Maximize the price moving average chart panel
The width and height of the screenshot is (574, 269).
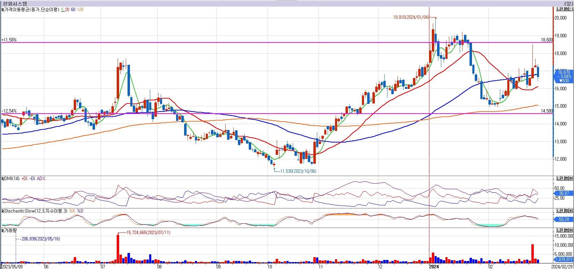(567, 9)
